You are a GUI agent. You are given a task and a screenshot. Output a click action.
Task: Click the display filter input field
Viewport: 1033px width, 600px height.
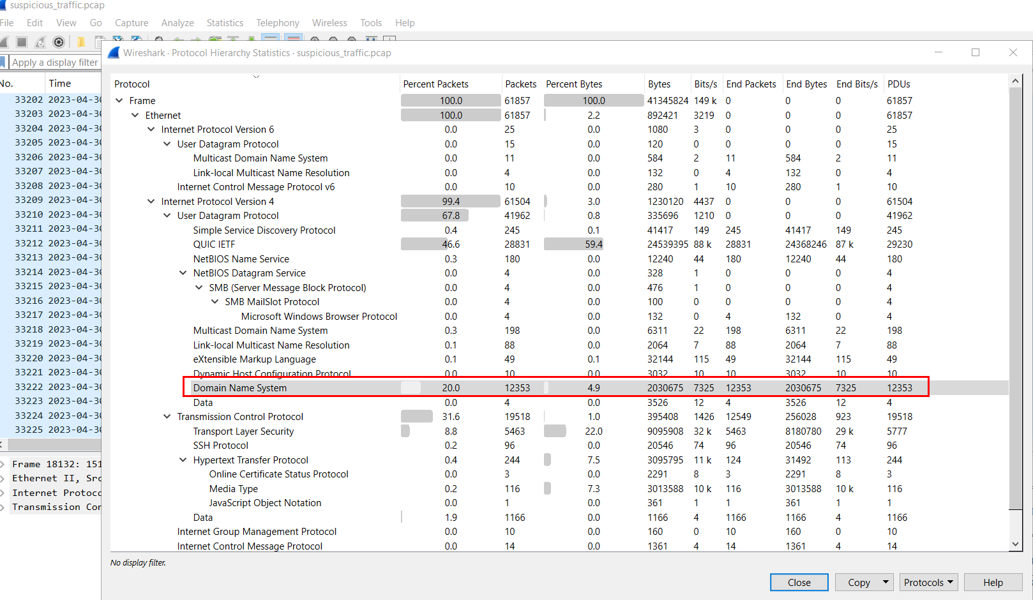[54, 63]
